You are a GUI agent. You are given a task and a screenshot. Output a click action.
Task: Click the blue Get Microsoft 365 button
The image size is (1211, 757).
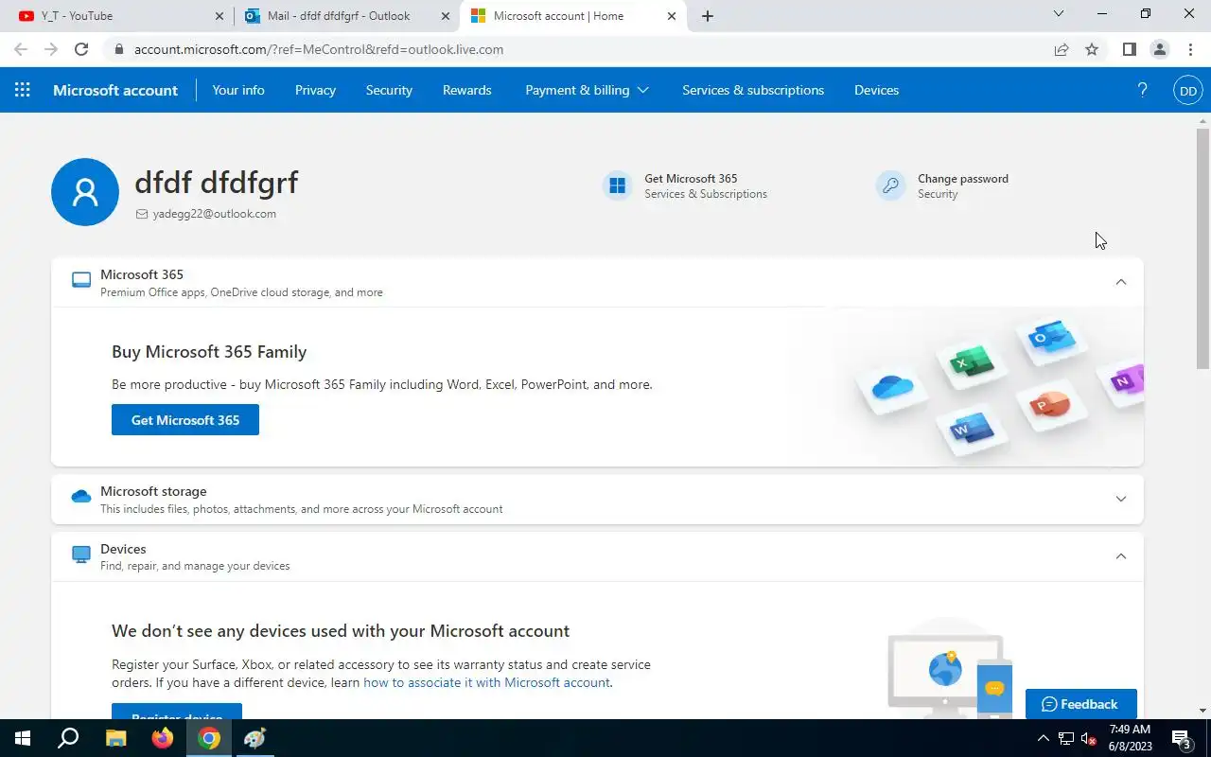coord(185,420)
